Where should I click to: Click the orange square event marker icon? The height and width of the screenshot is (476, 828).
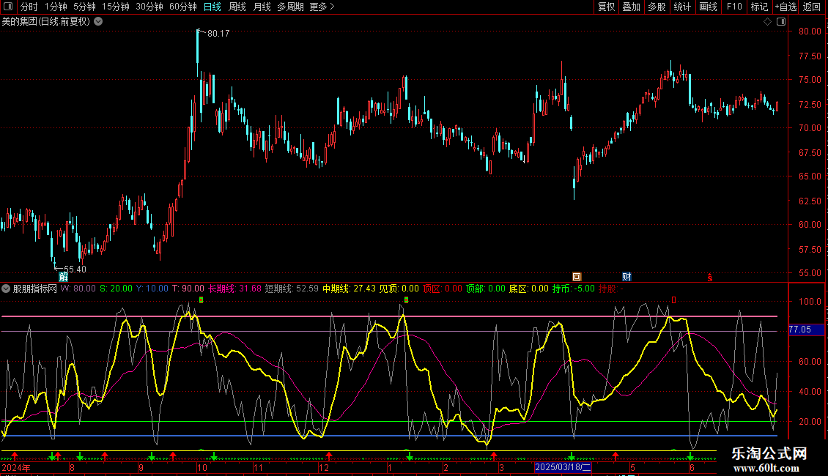click(x=577, y=276)
